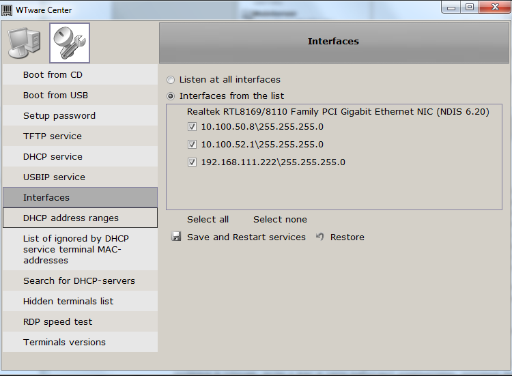This screenshot has height=376, width=512.
Task: Select the Realtek RTL8169/8110 adapter entry
Action: (x=337, y=112)
